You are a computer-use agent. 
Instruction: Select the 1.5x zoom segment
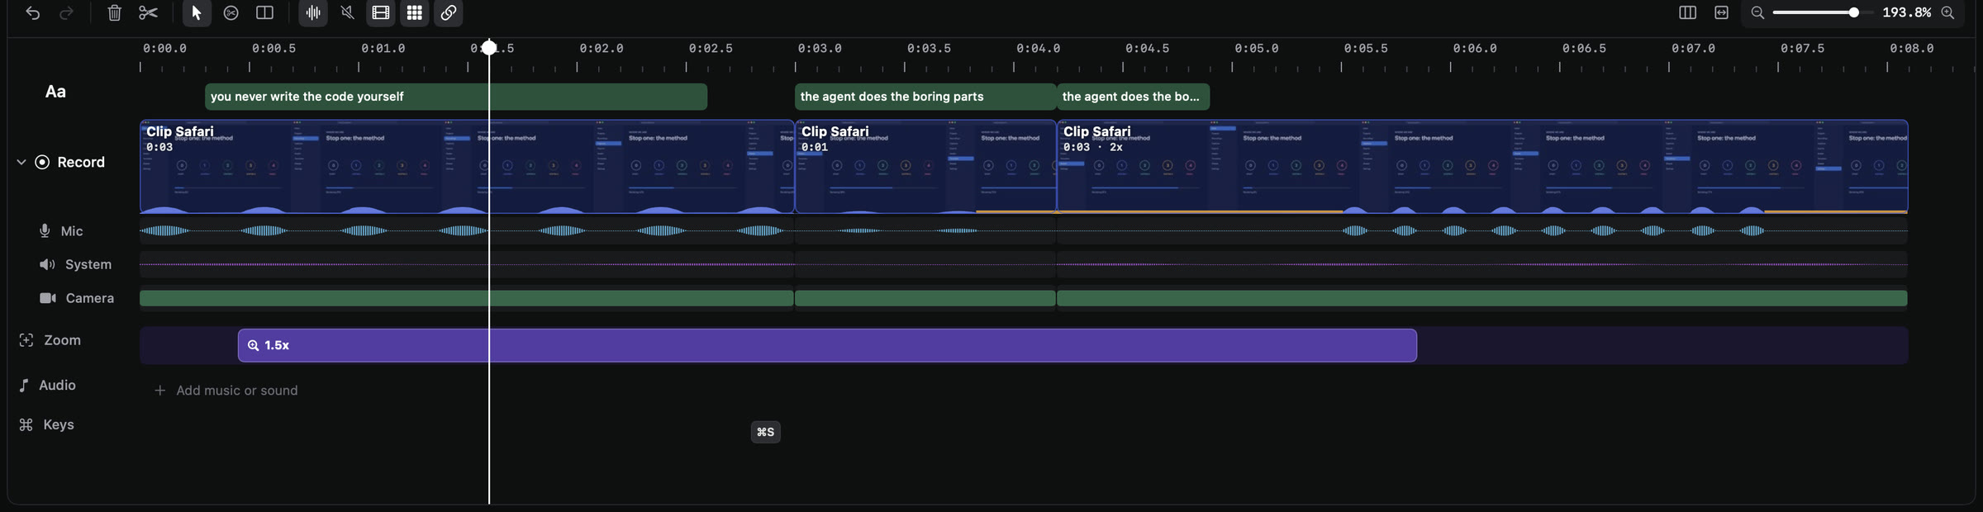(827, 345)
